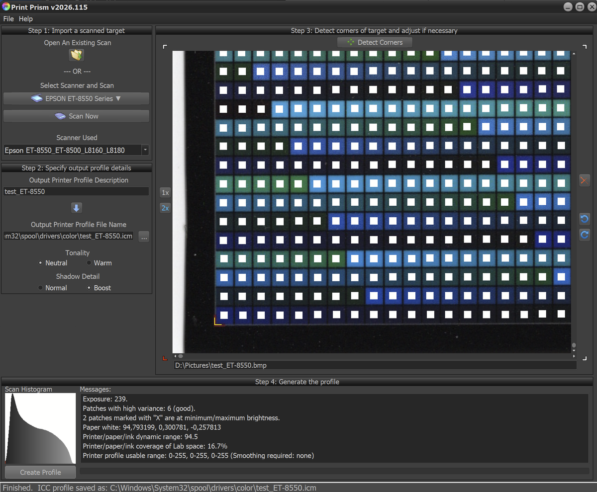Rotate scan counter-clockwise icon
Viewport: 597px width, 492px height.
(x=585, y=219)
